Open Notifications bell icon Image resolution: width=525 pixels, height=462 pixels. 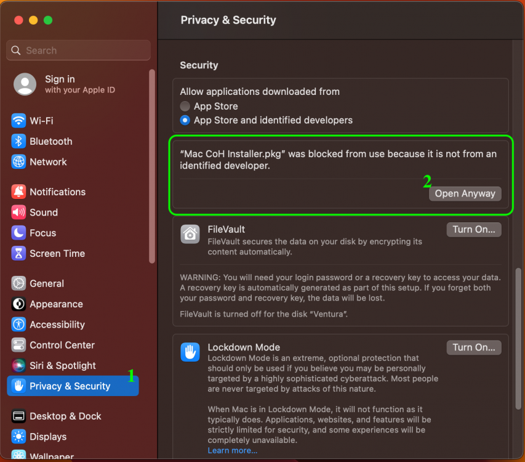19,192
